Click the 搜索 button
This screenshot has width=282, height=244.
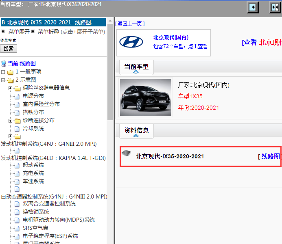click(x=9, y=49)
